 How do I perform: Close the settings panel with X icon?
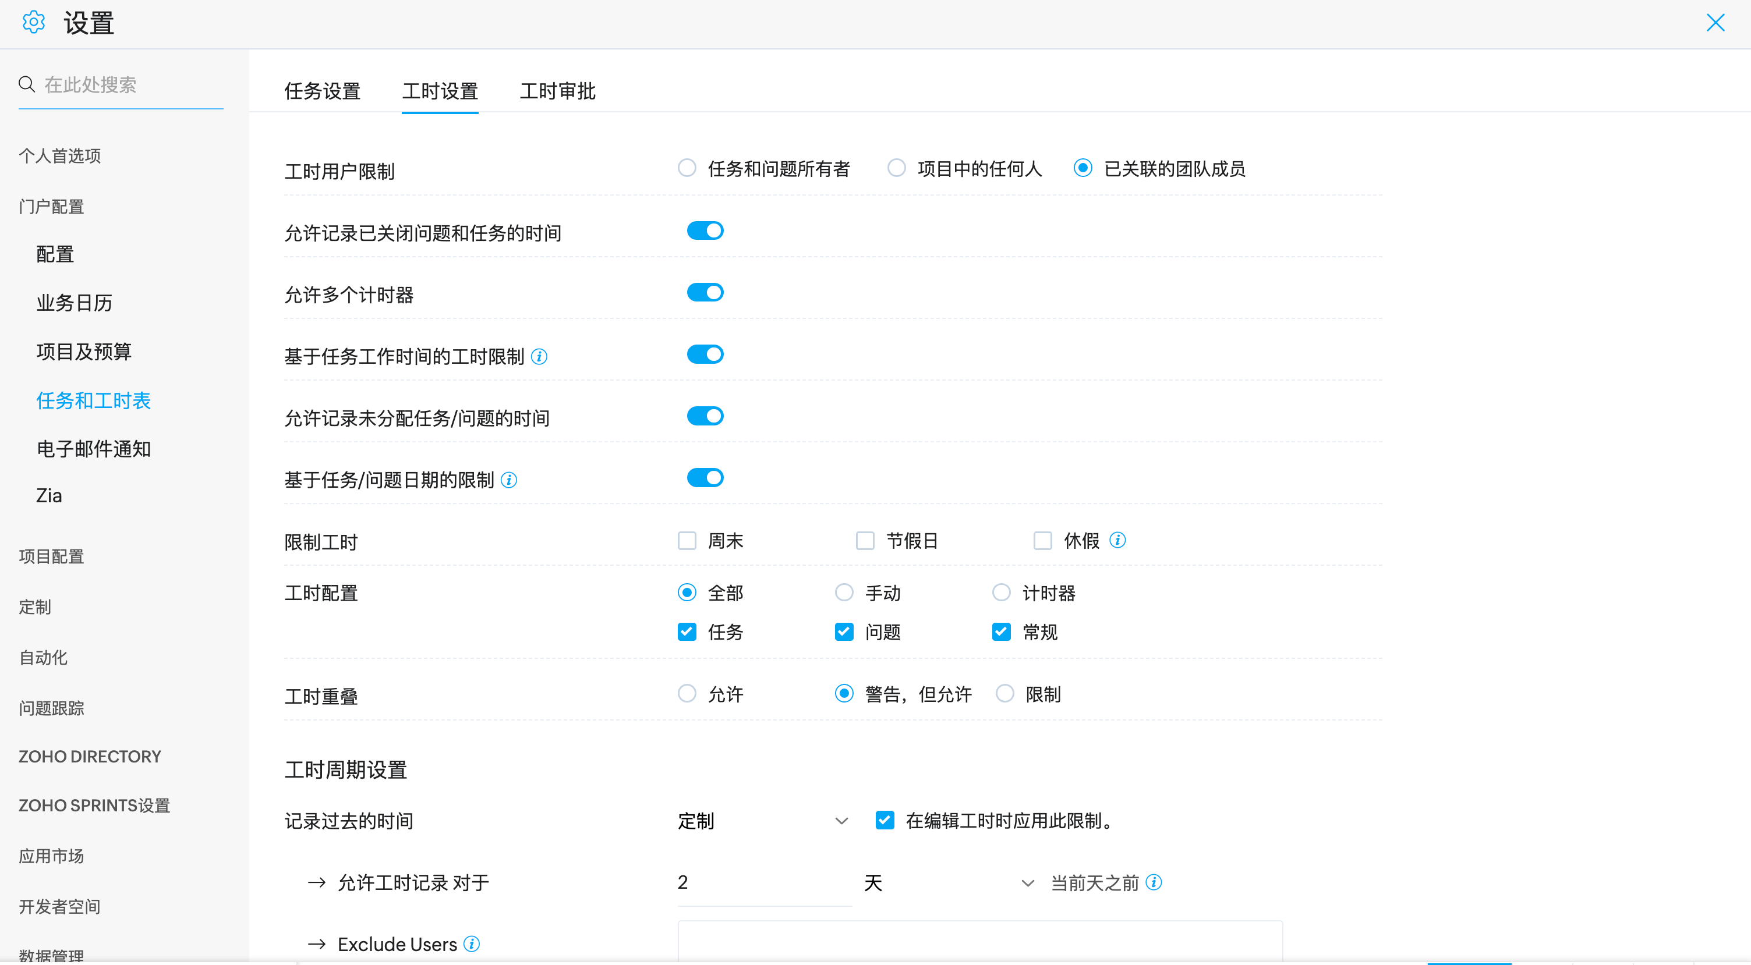(x=1715, y=23)
